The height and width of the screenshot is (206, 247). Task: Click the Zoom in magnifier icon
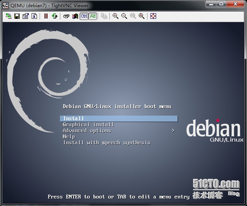115,16
